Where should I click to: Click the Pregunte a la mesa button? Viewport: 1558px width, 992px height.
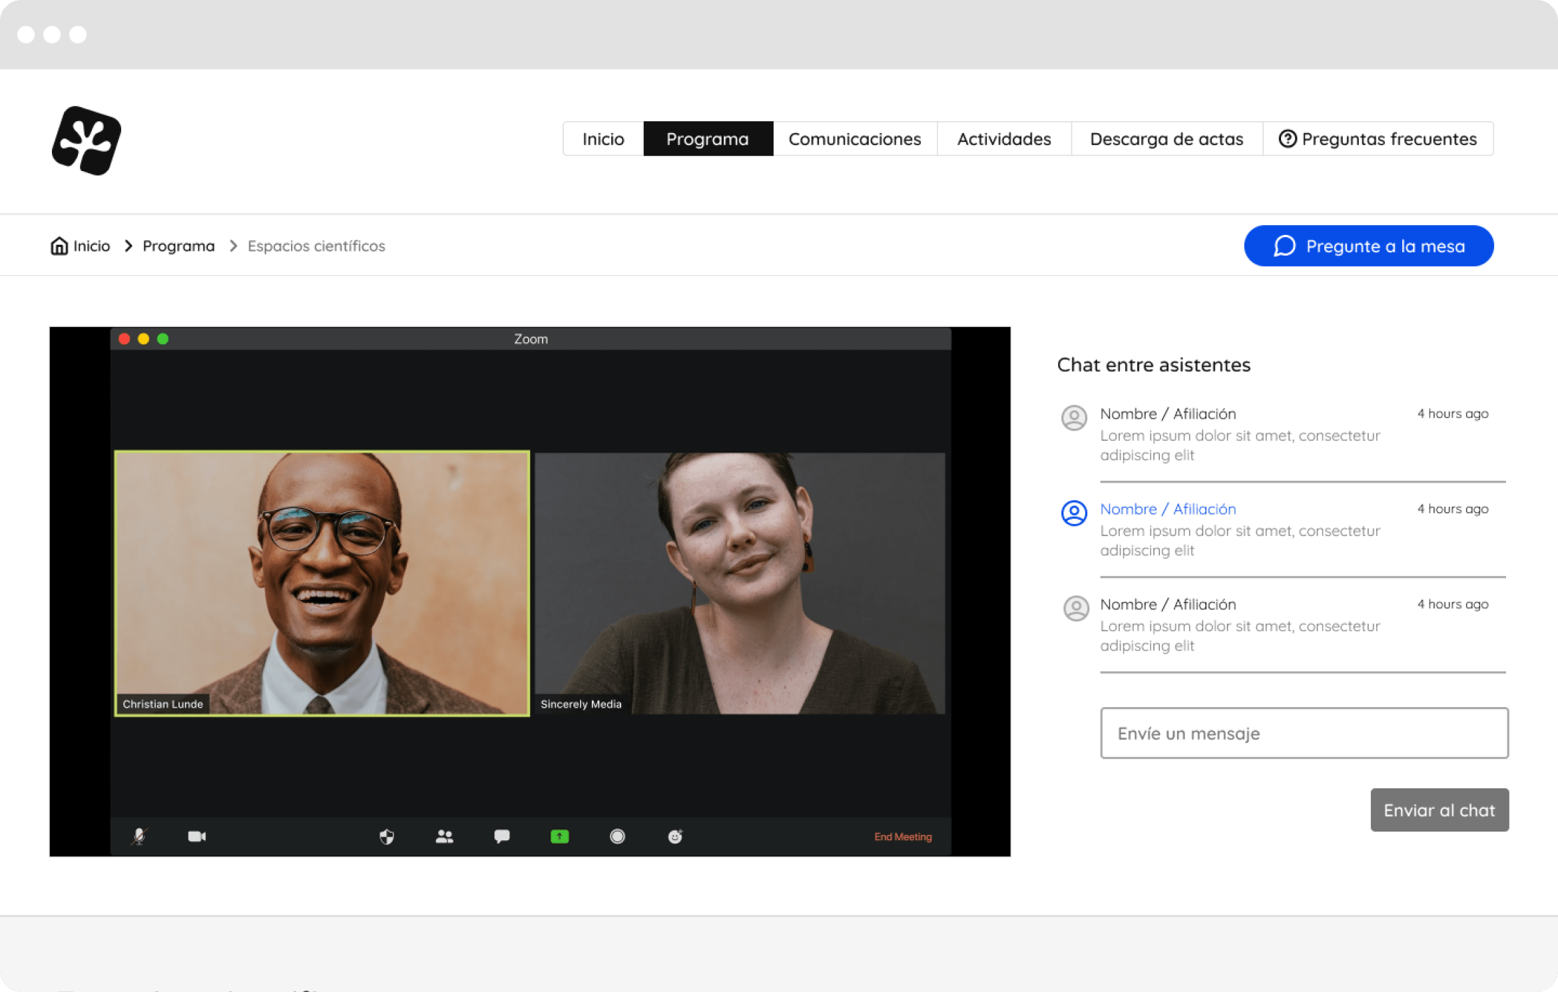(1368, 246)
